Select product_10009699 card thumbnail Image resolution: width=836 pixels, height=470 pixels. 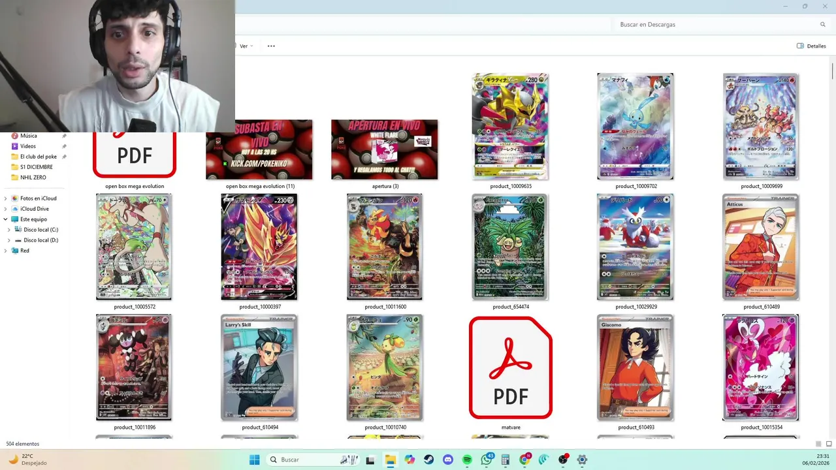(761, 127)
